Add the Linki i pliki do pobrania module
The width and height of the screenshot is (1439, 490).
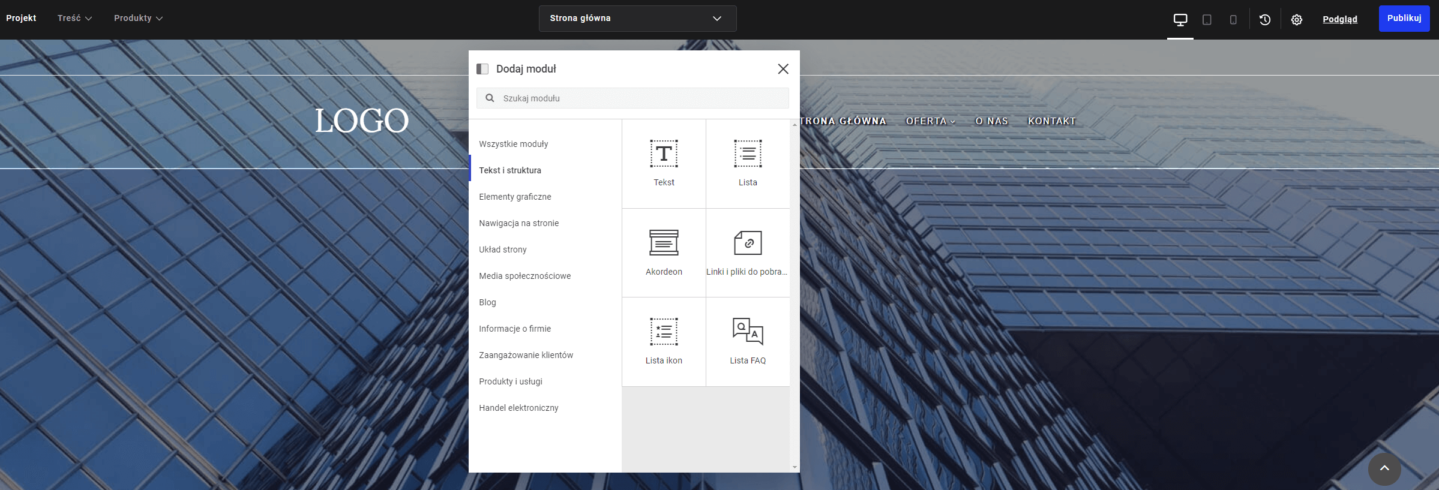748,252
